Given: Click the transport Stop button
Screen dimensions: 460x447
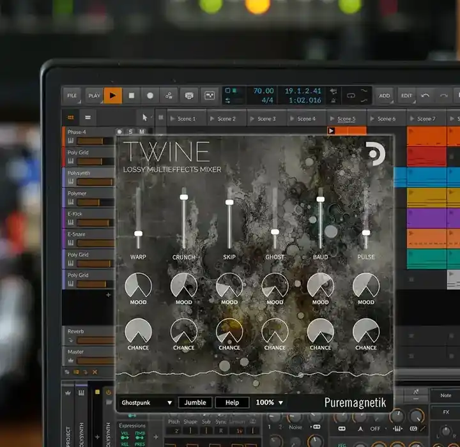Looking at the screenshot, I should tap(132, 95).
